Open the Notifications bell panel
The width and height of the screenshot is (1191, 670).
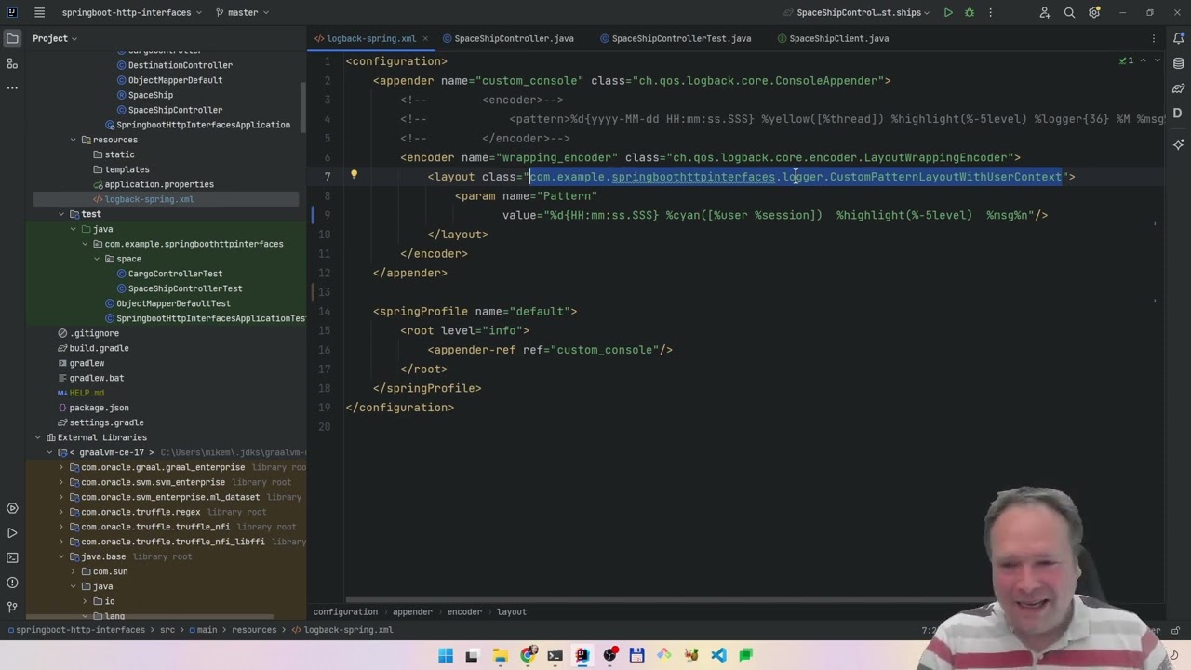(x=1178, y=38)
